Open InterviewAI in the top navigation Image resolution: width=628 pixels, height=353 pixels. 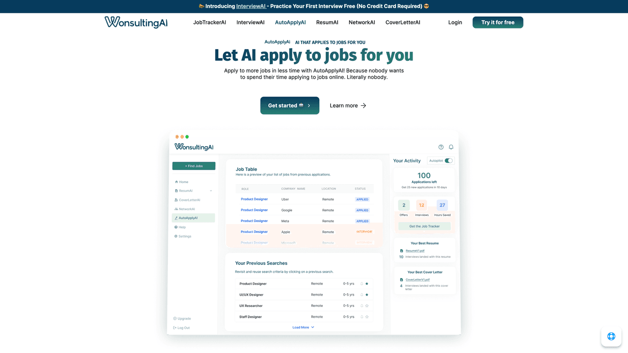tap(250, 23)
